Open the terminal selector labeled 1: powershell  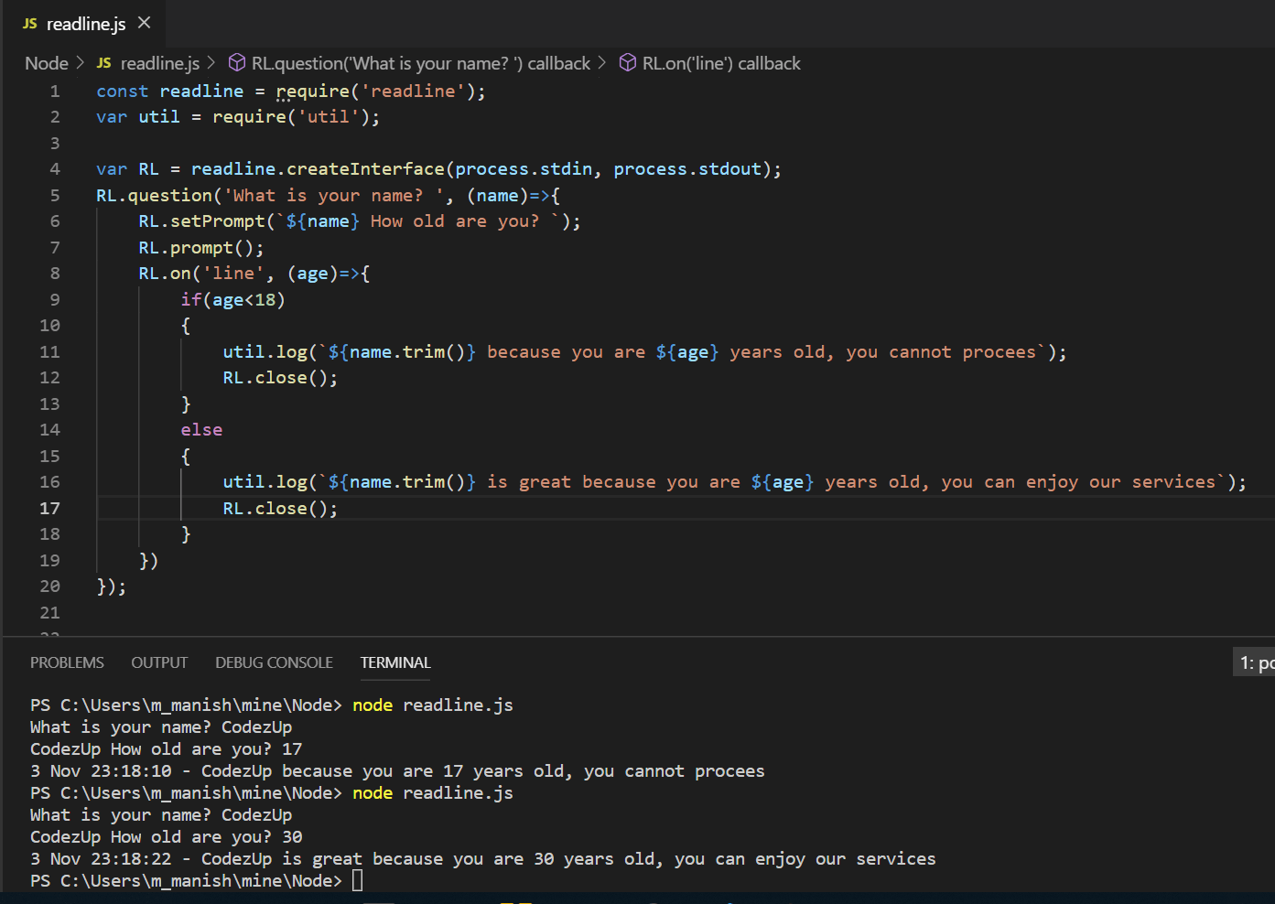tap(1257, 662)
